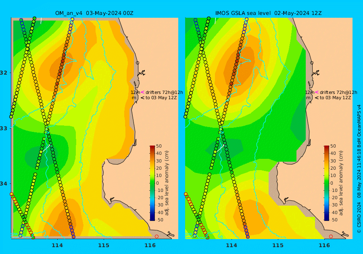Image resolution: width=363 pixels, height=254 pixels.
Task: Click the dark red top of left colorbar
Action: (152, 147)
